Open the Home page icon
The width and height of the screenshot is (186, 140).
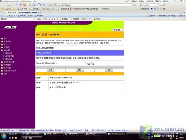point(29,5)
